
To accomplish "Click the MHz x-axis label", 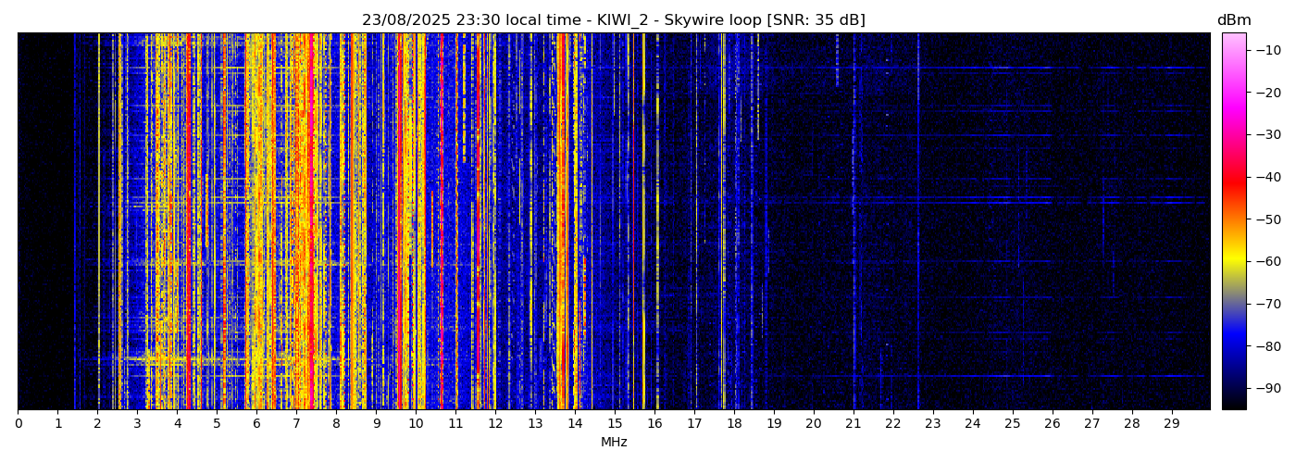I will [x=614, y=443].
